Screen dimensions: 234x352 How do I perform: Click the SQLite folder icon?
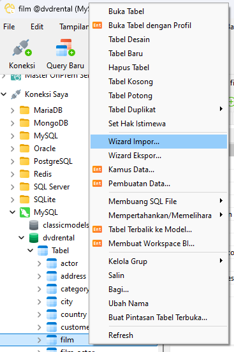pyautogui.click(x=24, y=200)
